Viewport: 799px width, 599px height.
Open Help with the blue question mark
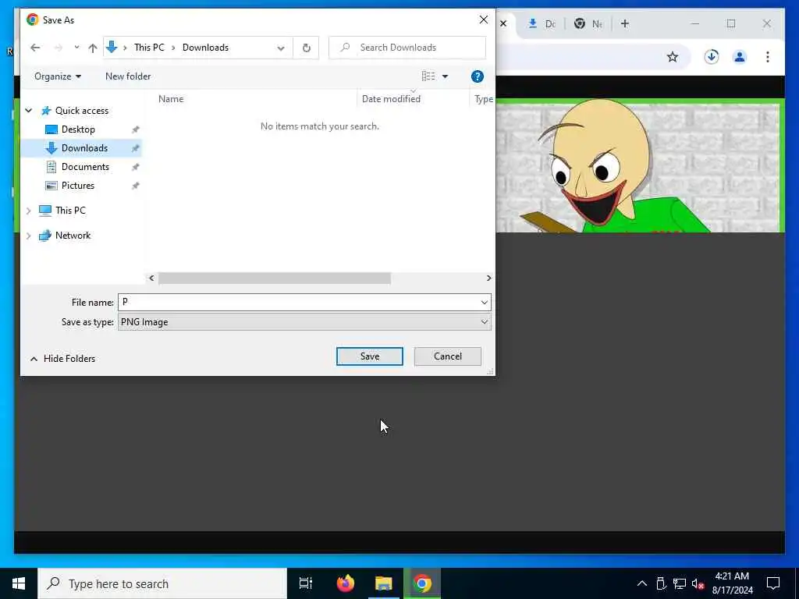(478, 76)
